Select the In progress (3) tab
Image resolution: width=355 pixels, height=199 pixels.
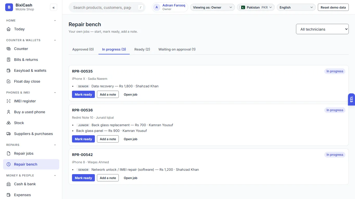pos(114,49)
